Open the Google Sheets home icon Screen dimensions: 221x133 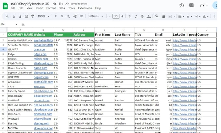point(5,6)
